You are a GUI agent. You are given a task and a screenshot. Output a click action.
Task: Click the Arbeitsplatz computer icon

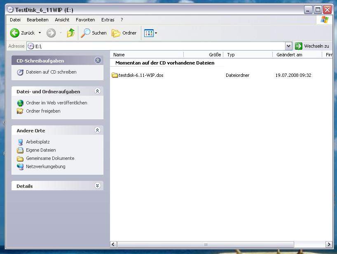coord(20,142)
